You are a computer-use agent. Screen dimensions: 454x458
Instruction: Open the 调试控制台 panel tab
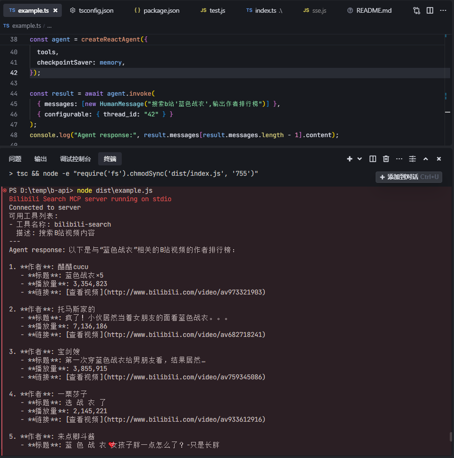[x=76, y=159]
